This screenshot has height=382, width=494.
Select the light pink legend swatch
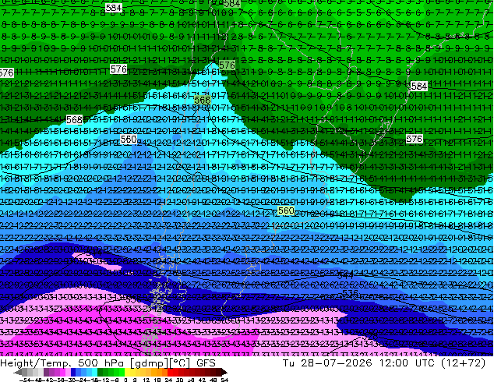click(68, 372)
